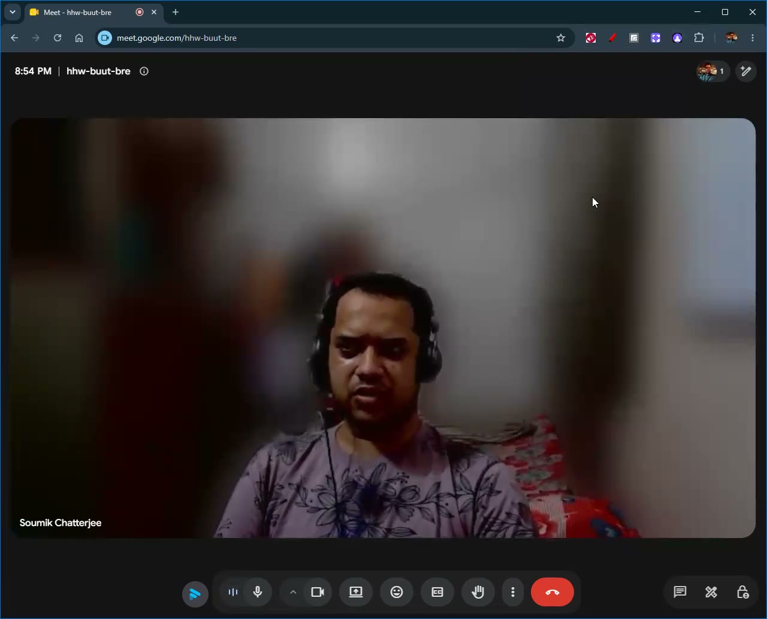
Task: Show meeting details info icon
Action: [x=144, y=71]
